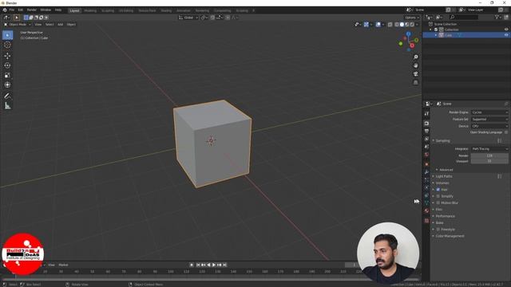Open the Render menu
The width and height of the screenshot is (511, 287).
tap(32, 10)
